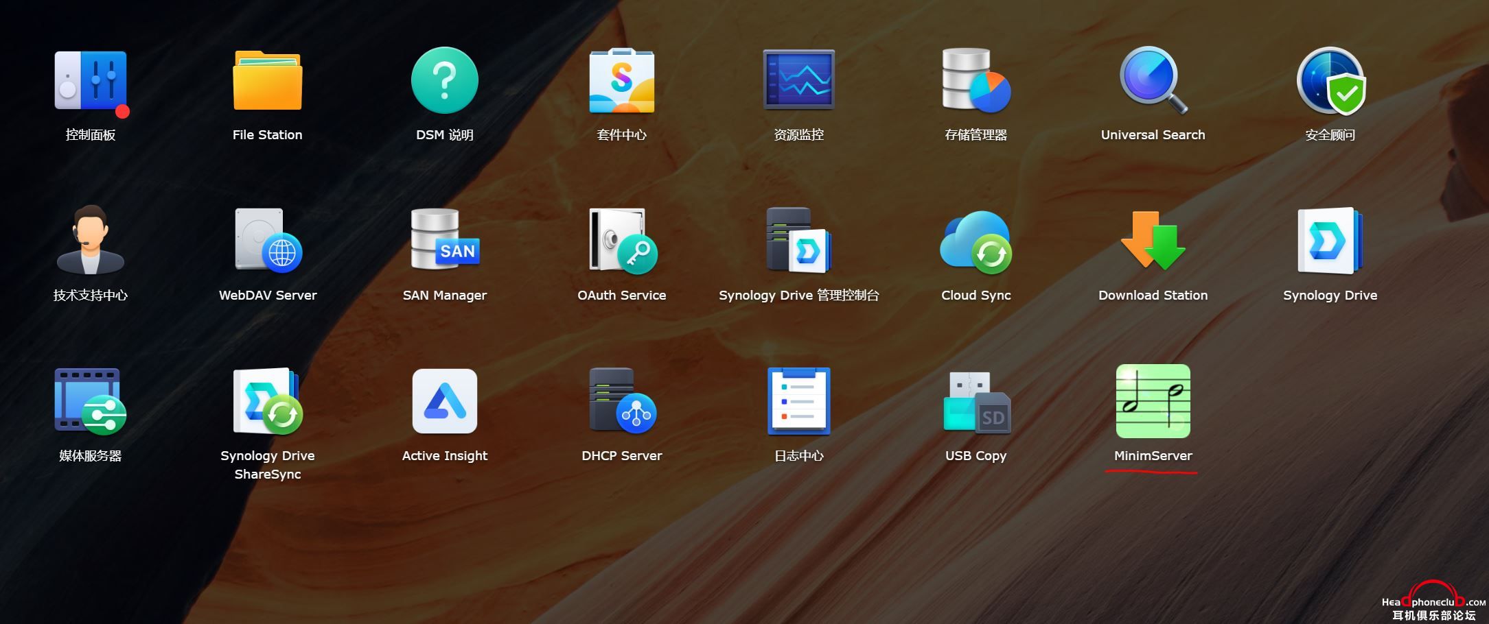Click the 'Cloud Sync' text label
The width and height of the screenshot is (1489, 624).
pyautogui.click(x=976, y=296)
